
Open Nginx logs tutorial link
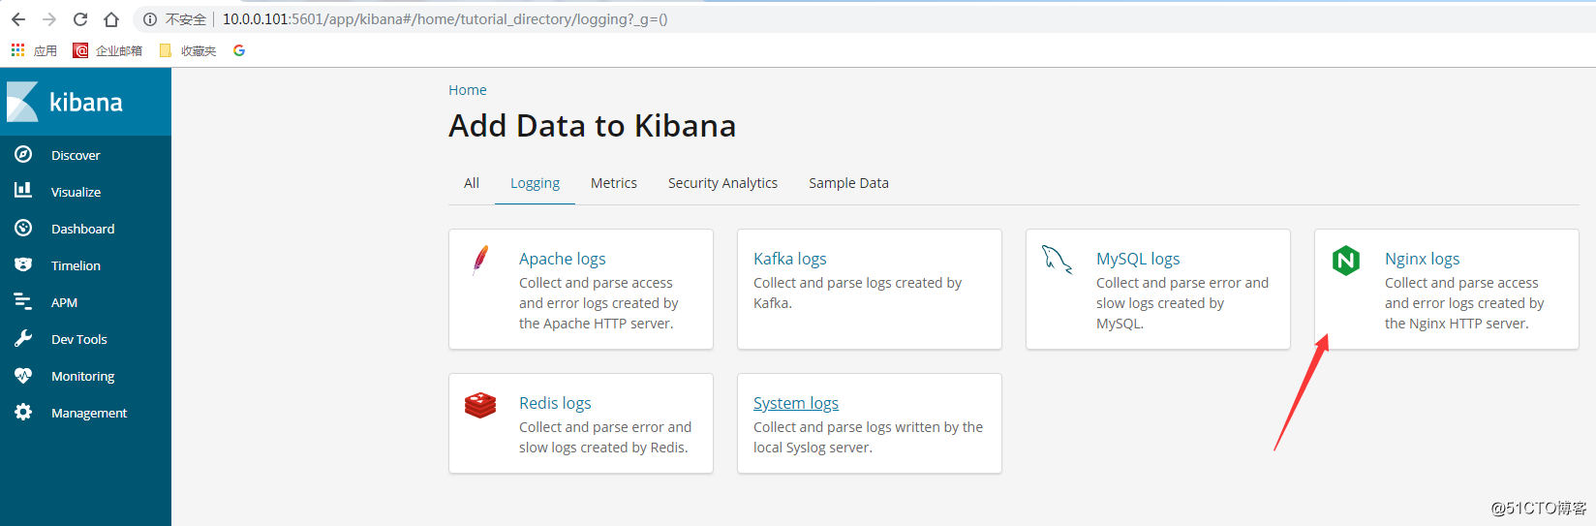[1422, 259]
